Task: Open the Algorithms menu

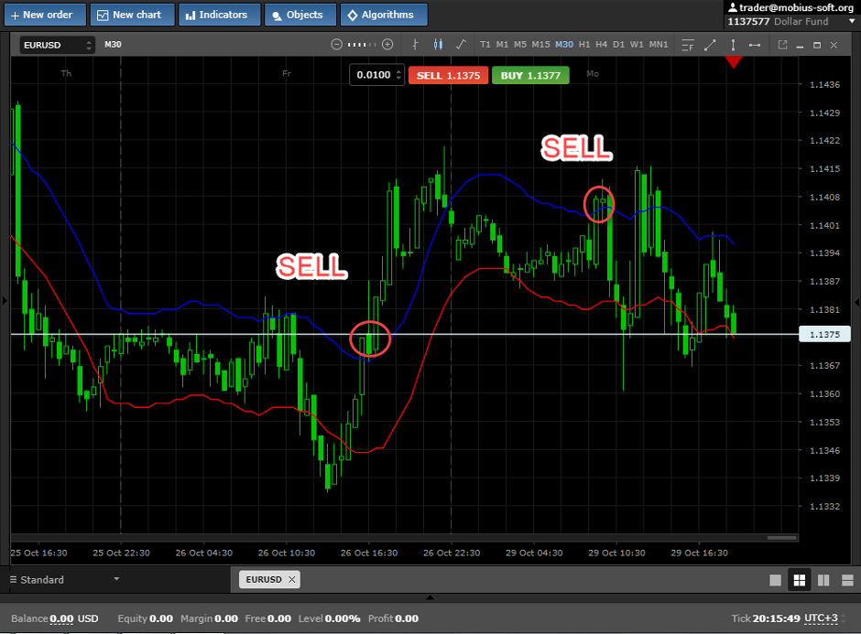Action: [x=384, y=15]
